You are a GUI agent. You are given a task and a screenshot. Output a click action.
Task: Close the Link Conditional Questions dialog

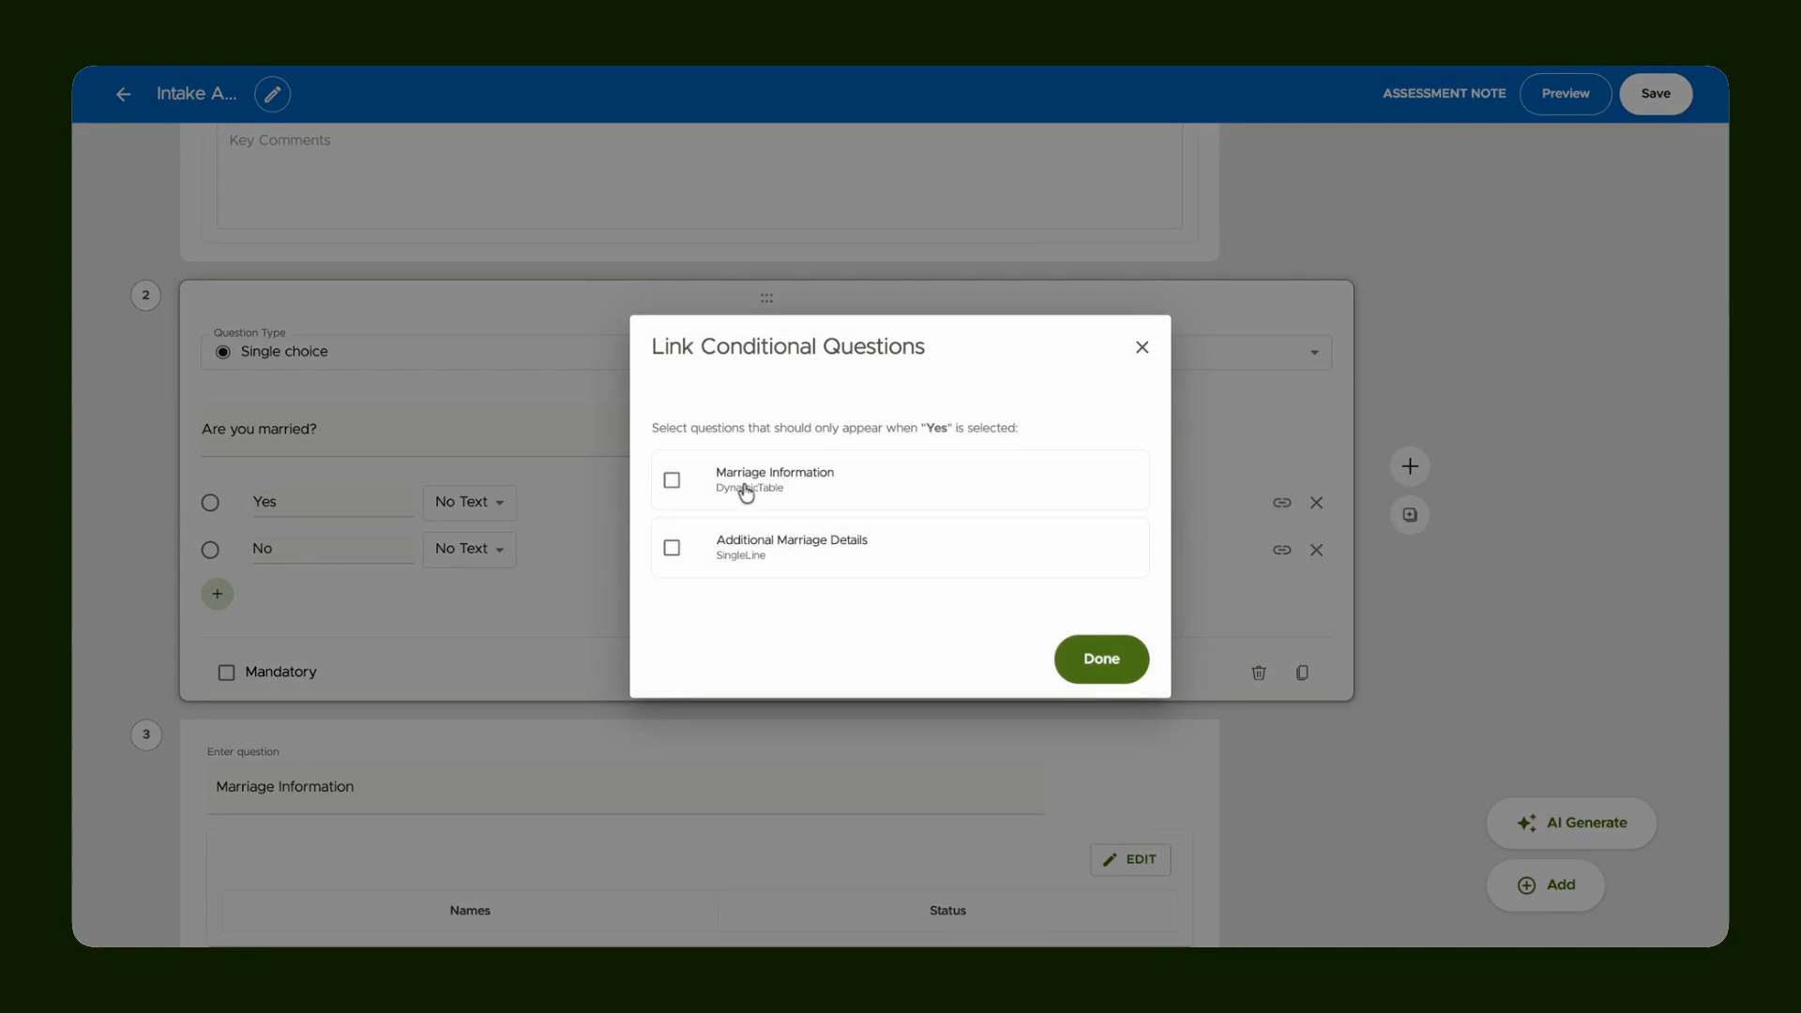[x=1142, y=347]
